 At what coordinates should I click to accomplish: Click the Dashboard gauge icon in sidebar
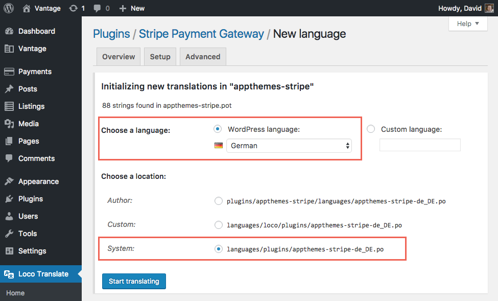pyautogui.click(x=9, y=31)
